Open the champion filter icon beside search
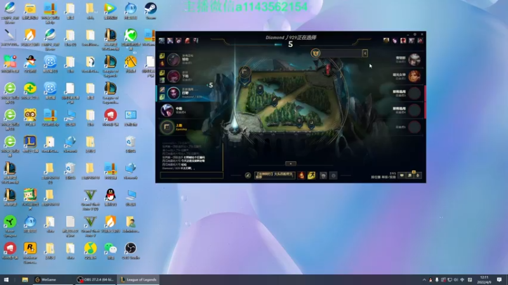The width and height of the screenshot is (508, 285). point(315,53)
